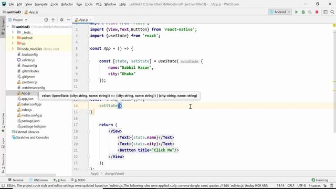
Task: Locate current file with the target icon
Action: click(46, 20)
